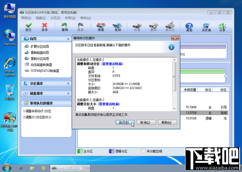Click the 创建 (Create) partition icon
The height and width of the screenshot is (172, 242).
point(137,27)
